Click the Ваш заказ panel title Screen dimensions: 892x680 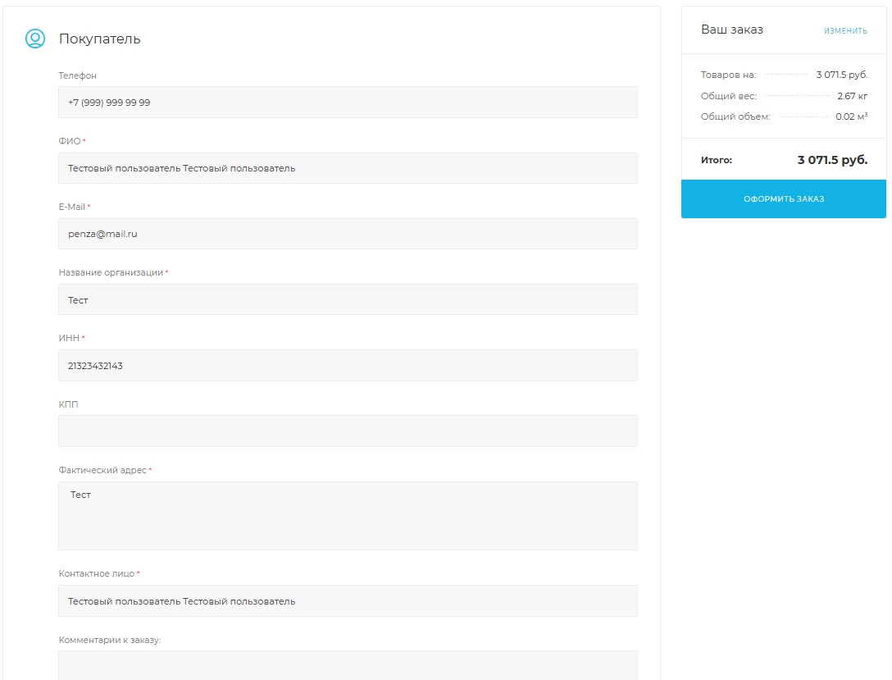(731, 30)
